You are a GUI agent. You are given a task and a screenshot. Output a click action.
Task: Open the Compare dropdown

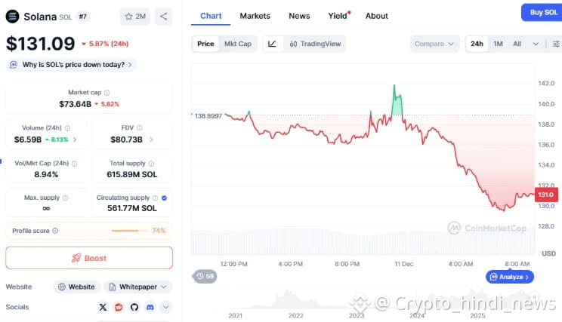434,44
